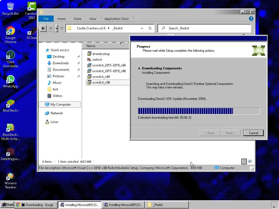Viewport: 279px width, 209px height.
Task: Select the dxwebsetup file
Action: click(98, 54)
